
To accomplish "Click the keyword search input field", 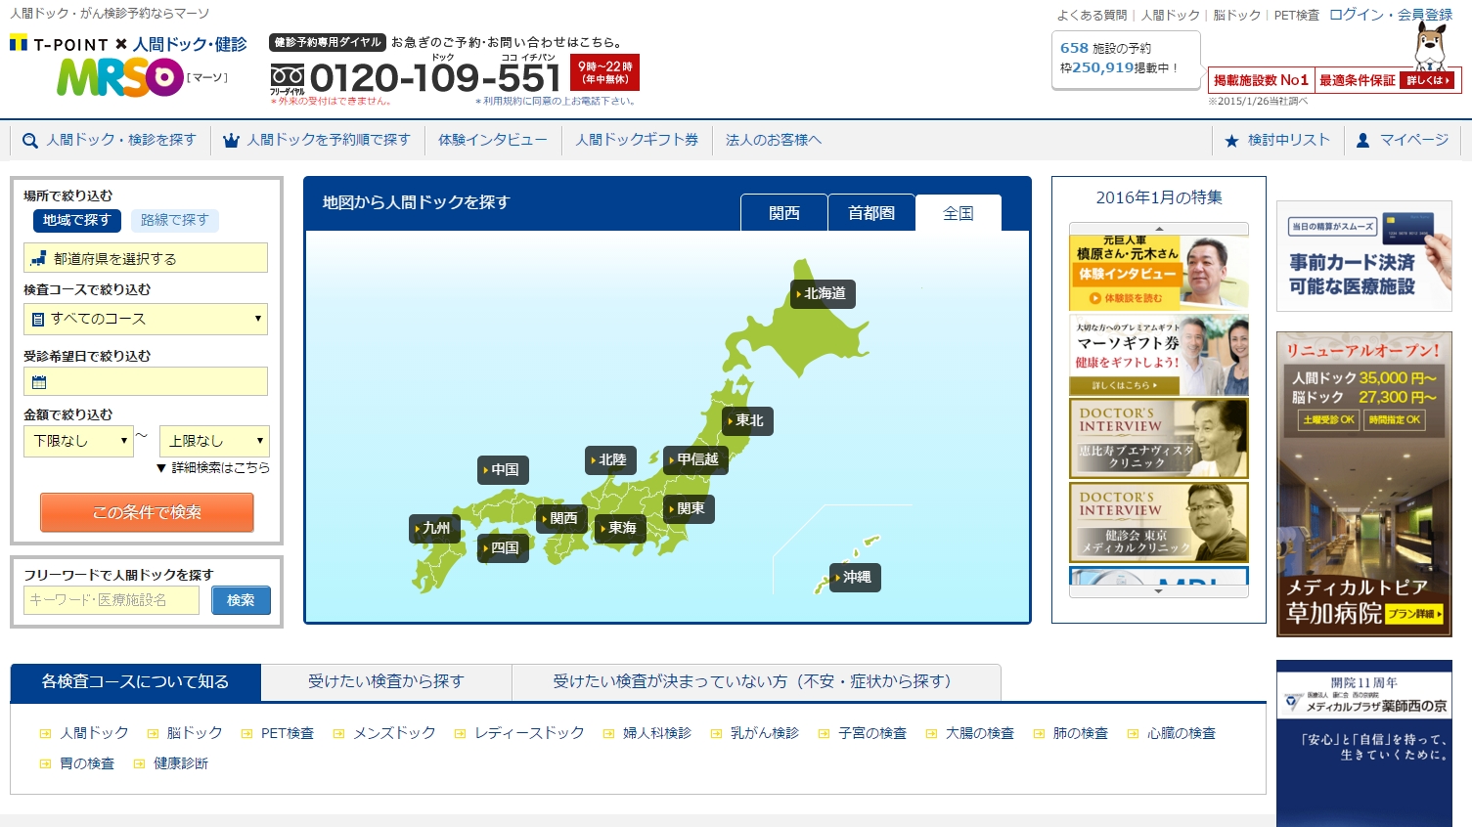I will [x=112, y=600].
